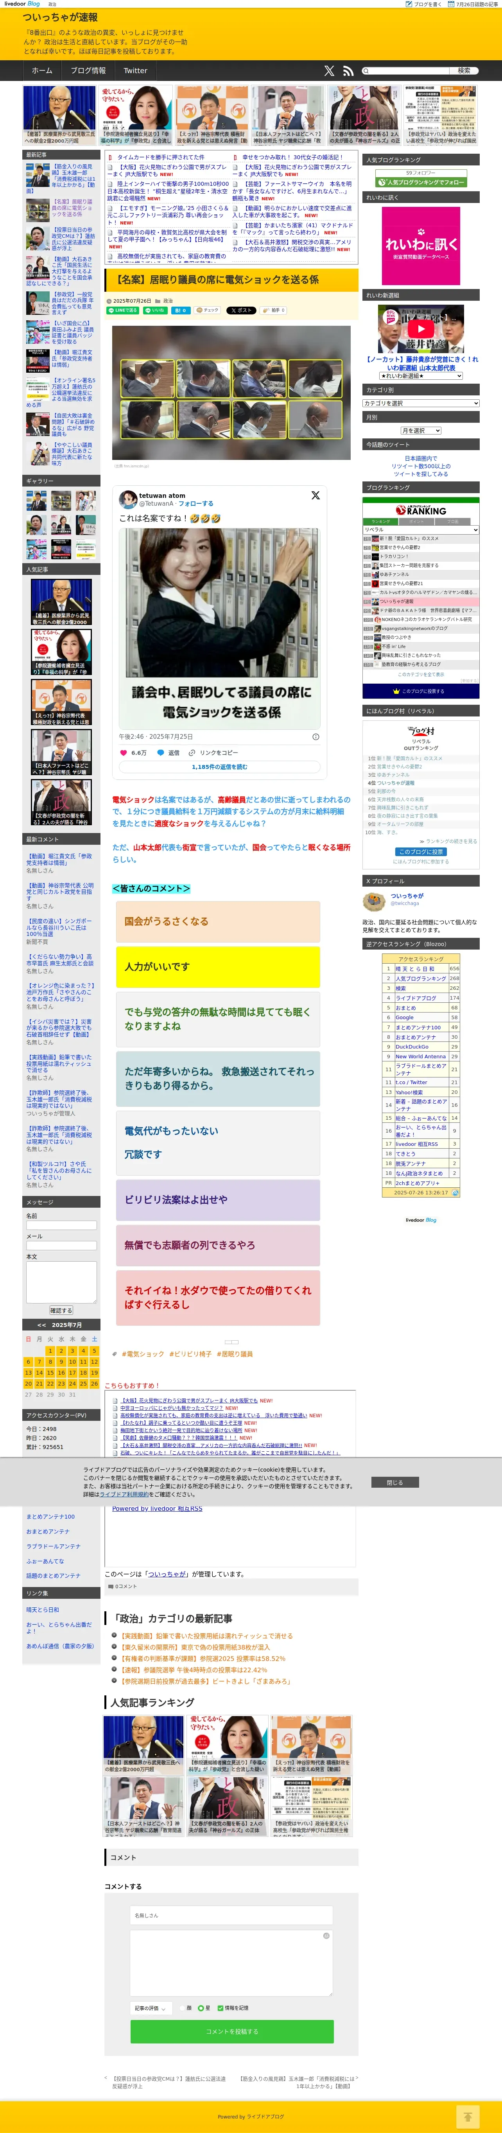Click リンクをコピー link icon on tweet
The image size is (502, 2133).
192,753
